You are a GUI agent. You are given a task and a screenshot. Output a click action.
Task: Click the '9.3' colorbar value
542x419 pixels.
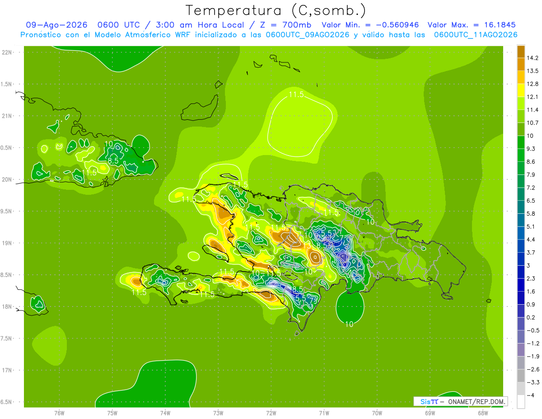pos(531,149)
